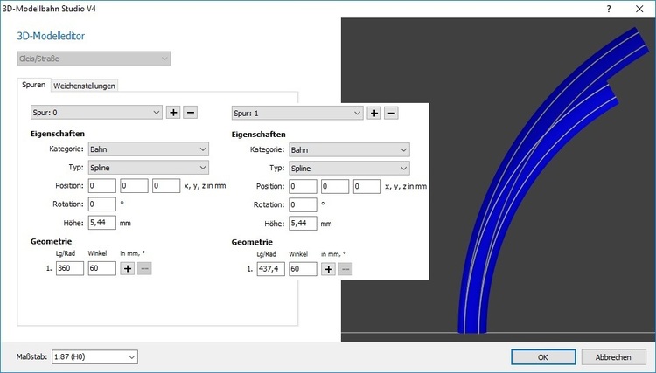
Task: Click the Höhe 5,44 field of Spur 1
Action: click(x=303, y=224)
